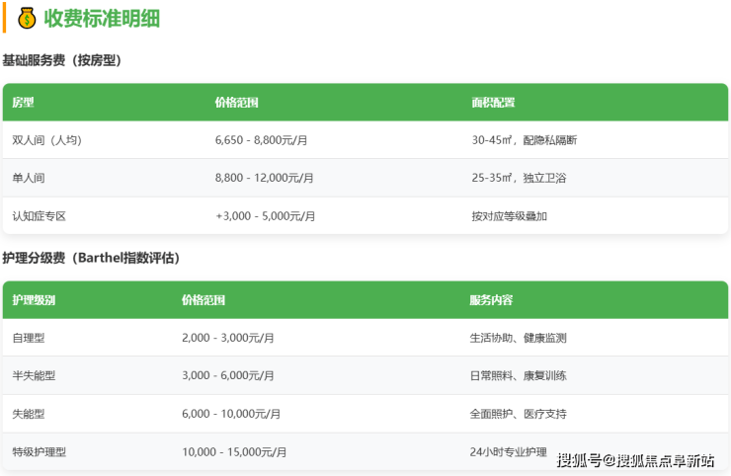Screen dimensions: 731x476
Task: Click the 收费标准明细 heading
Action: pyautogui.click(x=102, y=18)
